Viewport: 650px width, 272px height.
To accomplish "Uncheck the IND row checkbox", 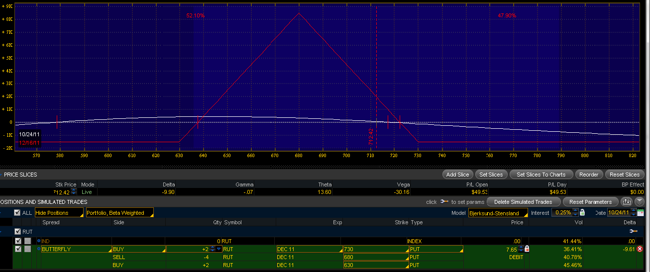I will coord(18,241).
